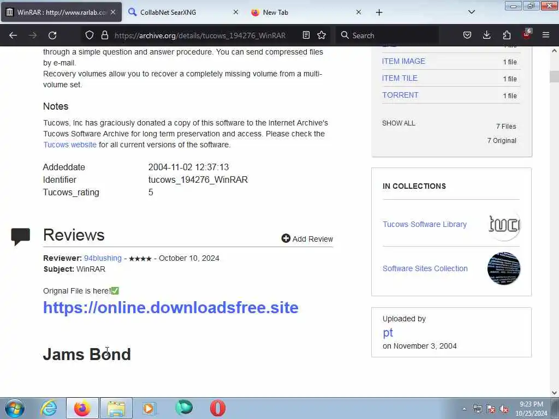This screenshot has height=419, width=559.
Task: Switch to the WinRAR archive tab
Action: click(x=61, y=12)
